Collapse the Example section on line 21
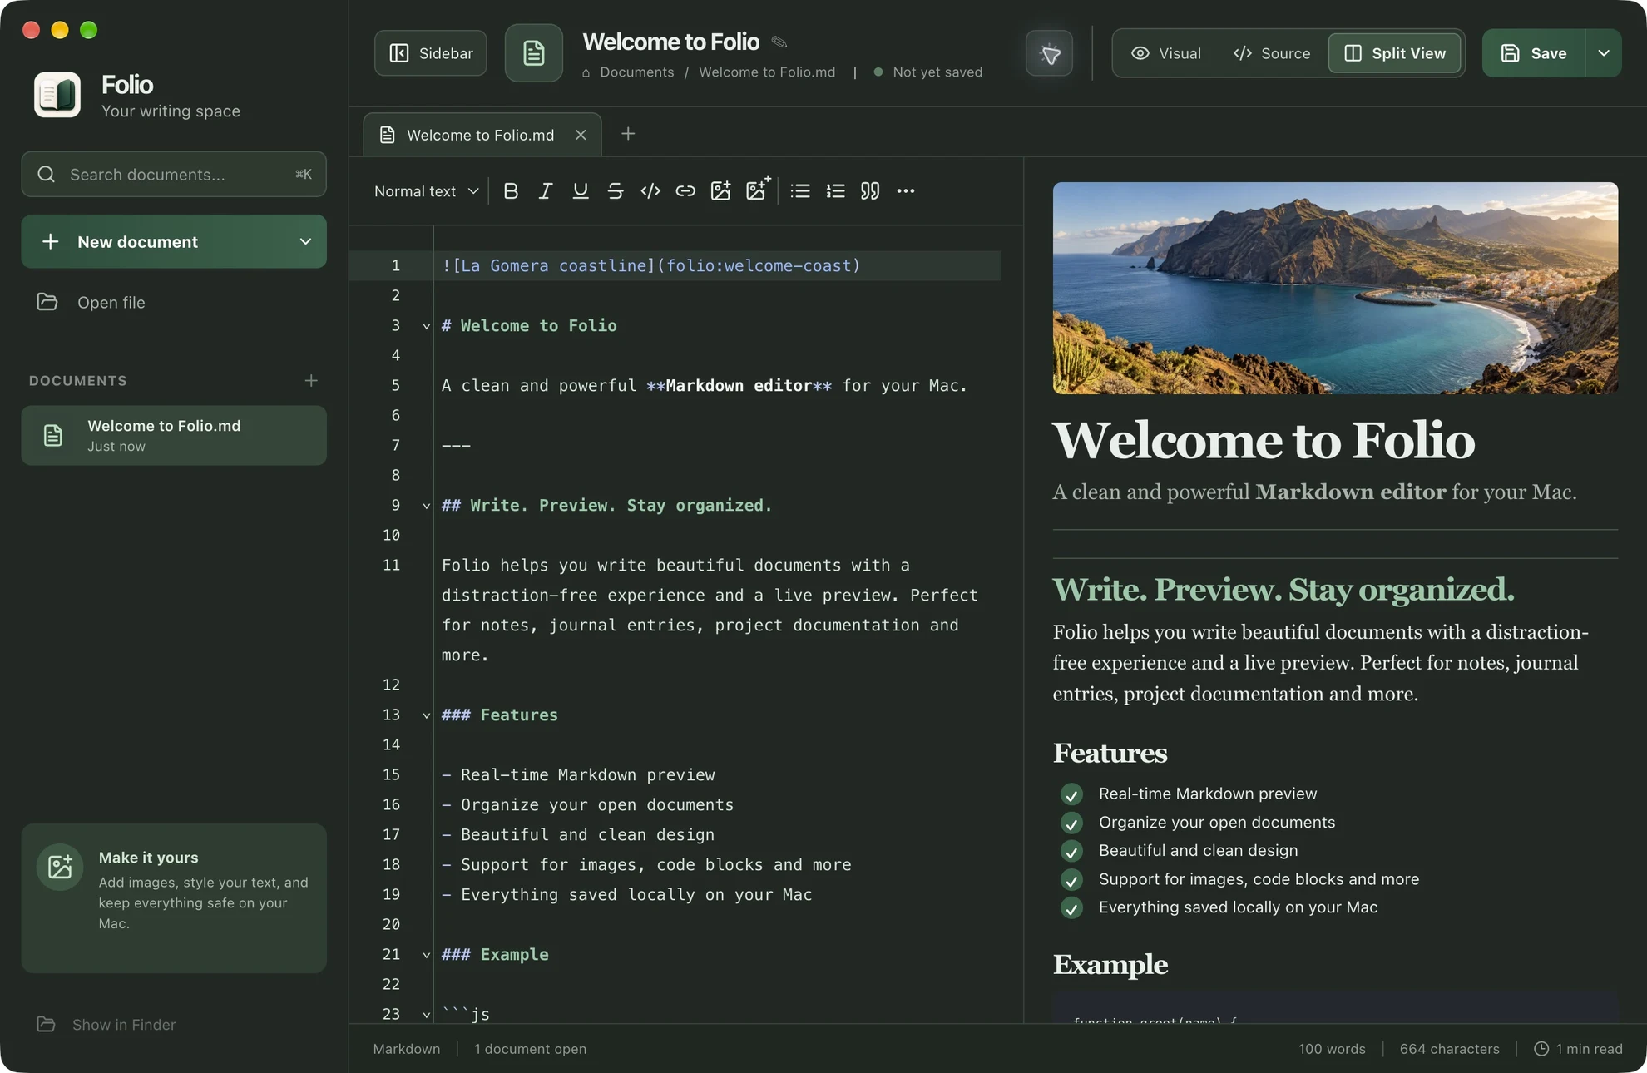This screenshot has width=1647, height=1073. pyautogui.click(x=427, y=955)
